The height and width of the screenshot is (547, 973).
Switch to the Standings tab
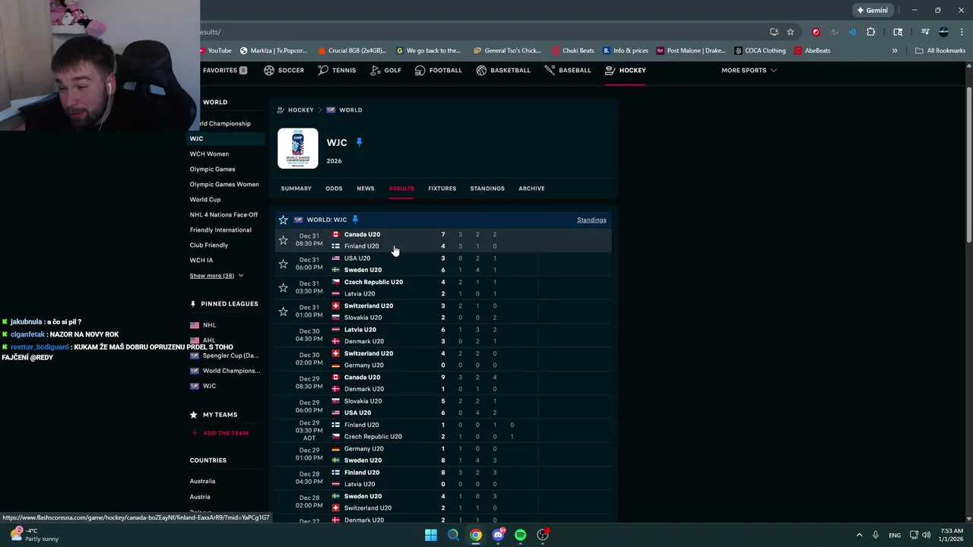pos(487,188)
